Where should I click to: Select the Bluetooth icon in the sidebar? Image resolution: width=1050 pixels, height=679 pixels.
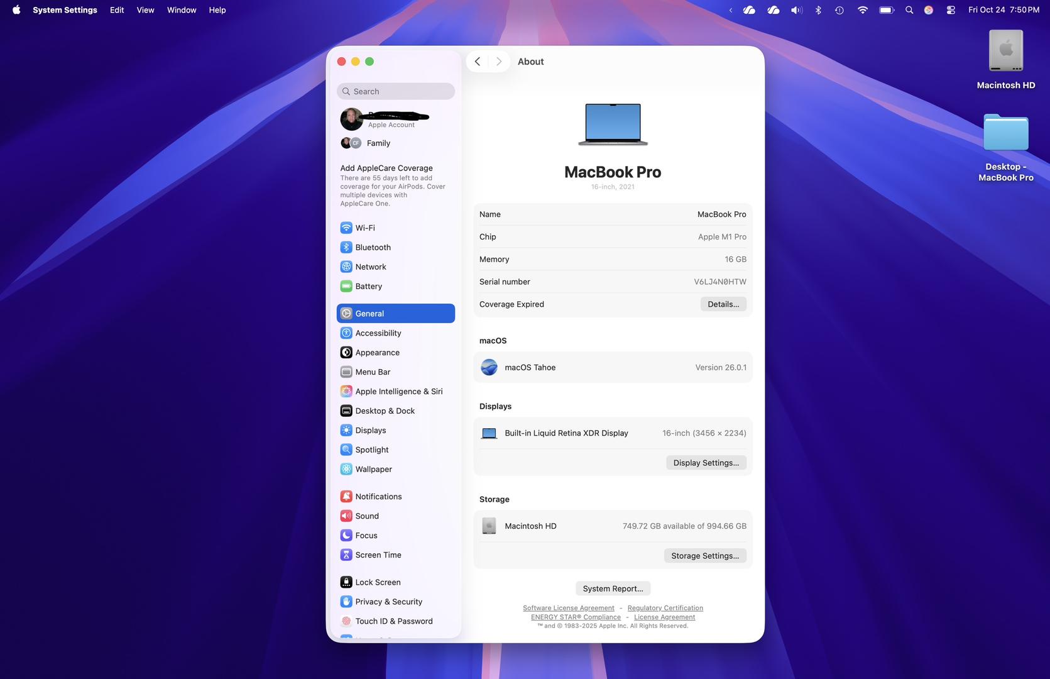click(346, 247)
